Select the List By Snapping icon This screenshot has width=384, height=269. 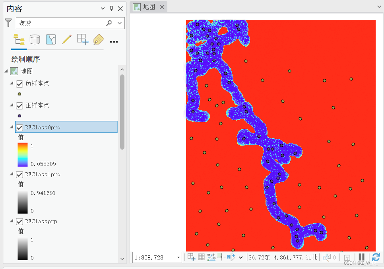point(83,39)
